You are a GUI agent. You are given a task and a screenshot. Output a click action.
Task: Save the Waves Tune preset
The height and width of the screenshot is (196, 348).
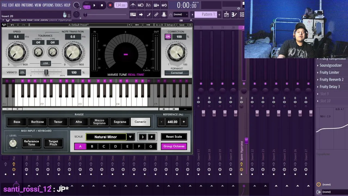coord(182,25)
